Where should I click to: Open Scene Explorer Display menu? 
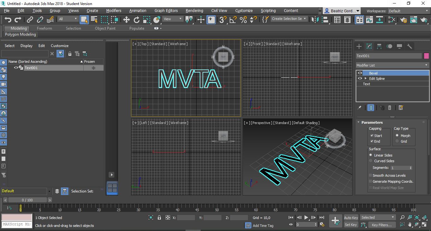click(27, 45)
